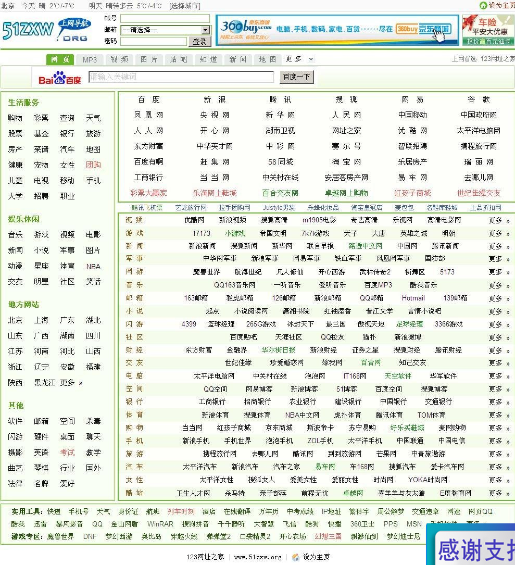Open the NBA中文网 link

click(302, 415)
